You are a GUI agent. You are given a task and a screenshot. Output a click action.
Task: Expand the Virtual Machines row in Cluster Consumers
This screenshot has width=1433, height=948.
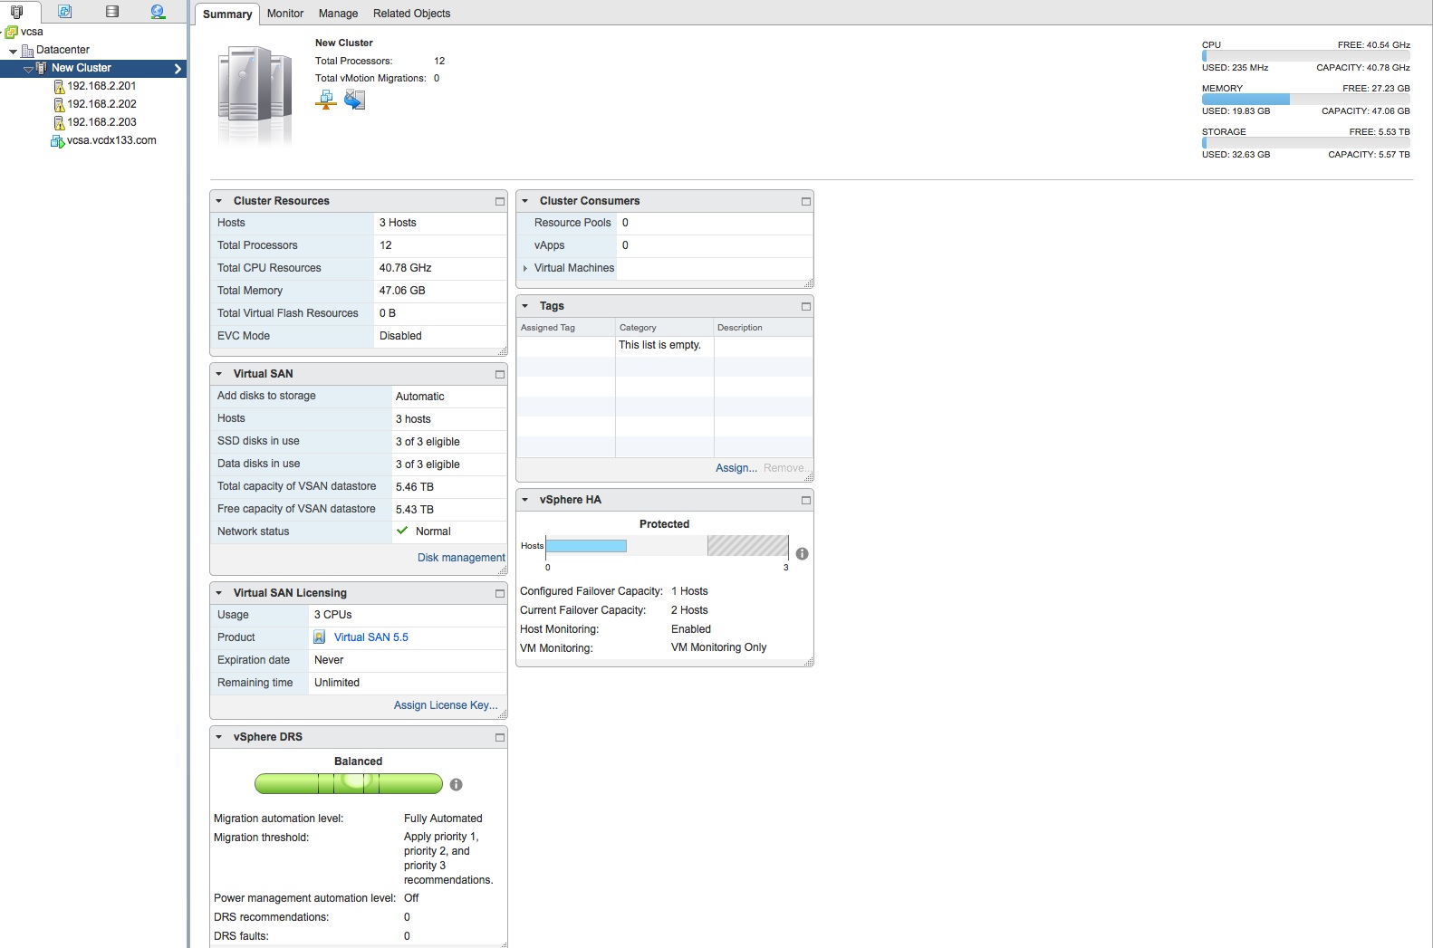(x=525, y=268)
